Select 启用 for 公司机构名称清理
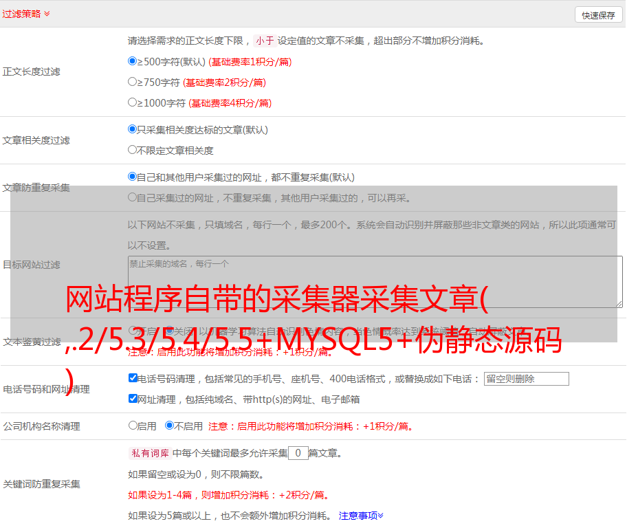The image size is (627, 528). tap(133, 426)
